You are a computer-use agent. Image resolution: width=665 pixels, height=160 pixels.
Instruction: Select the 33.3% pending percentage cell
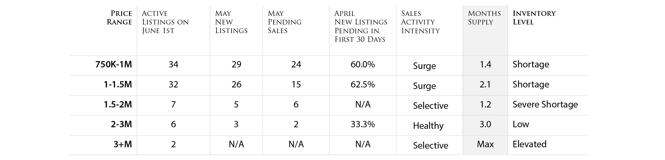pos(363,124)
